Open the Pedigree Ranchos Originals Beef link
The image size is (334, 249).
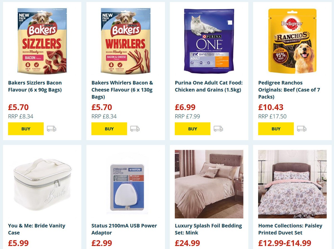(x=289, y=89)
